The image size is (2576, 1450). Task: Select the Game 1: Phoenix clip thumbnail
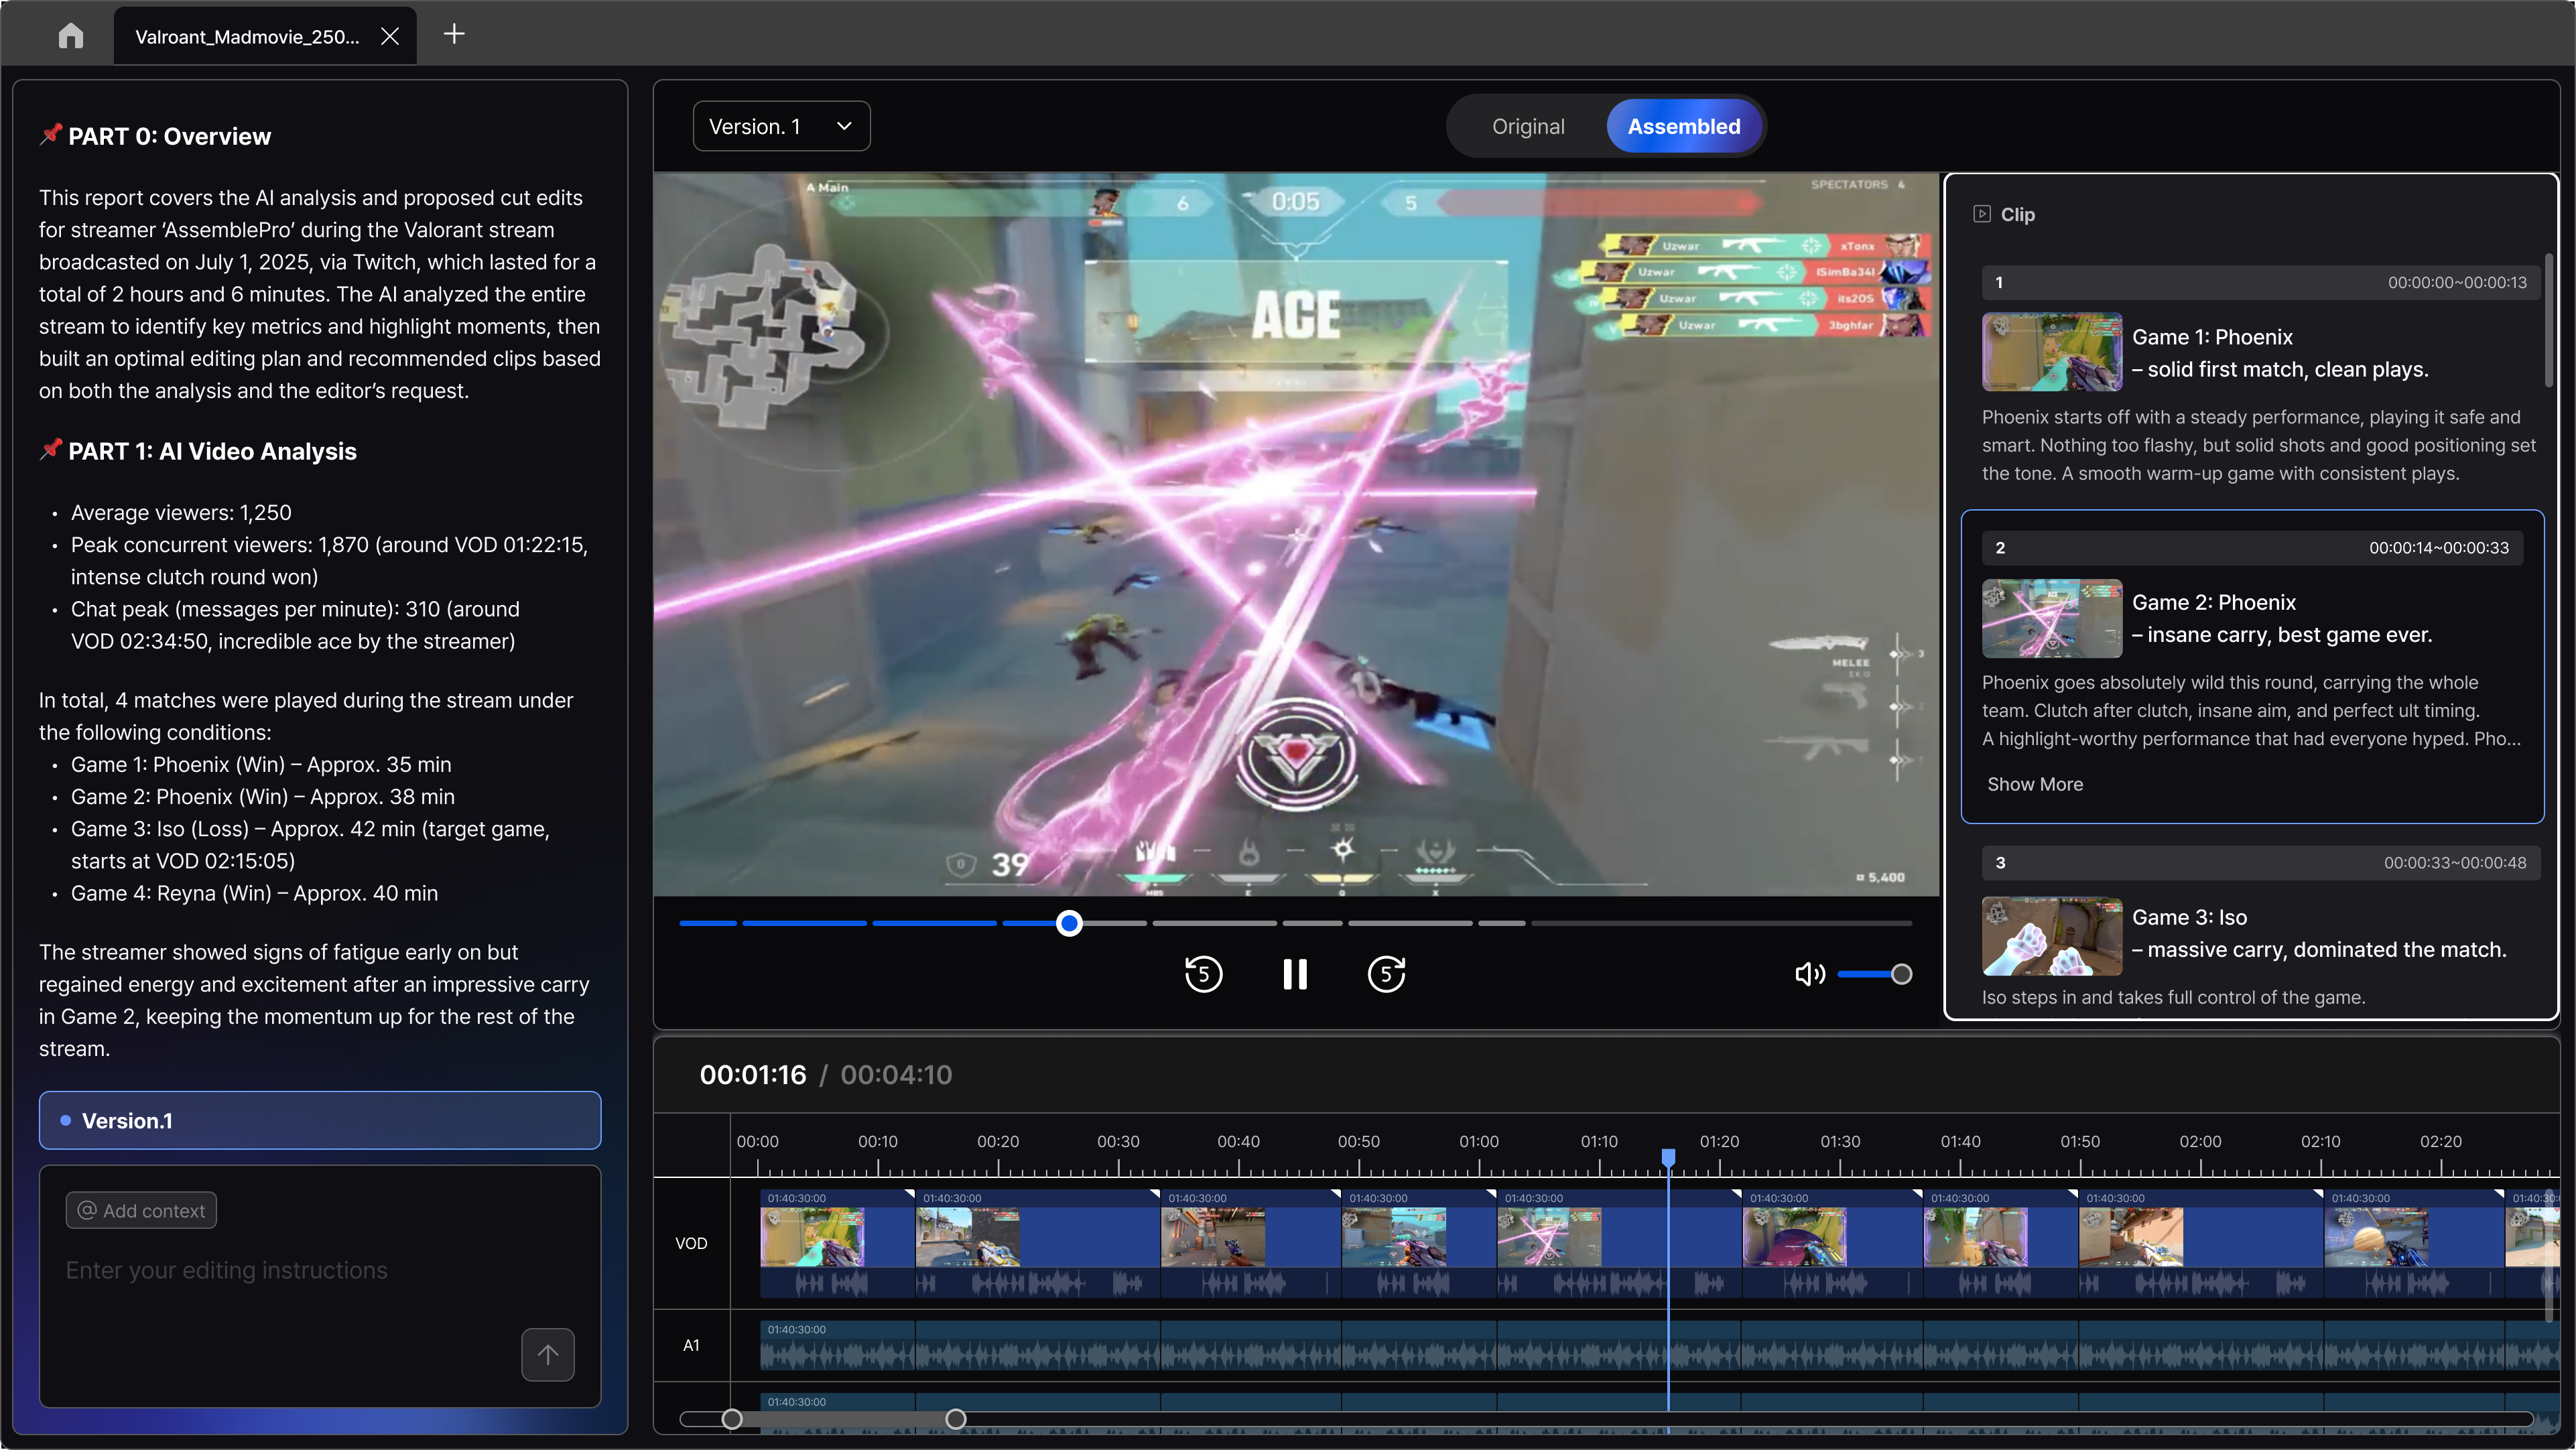pos(2051,352)
